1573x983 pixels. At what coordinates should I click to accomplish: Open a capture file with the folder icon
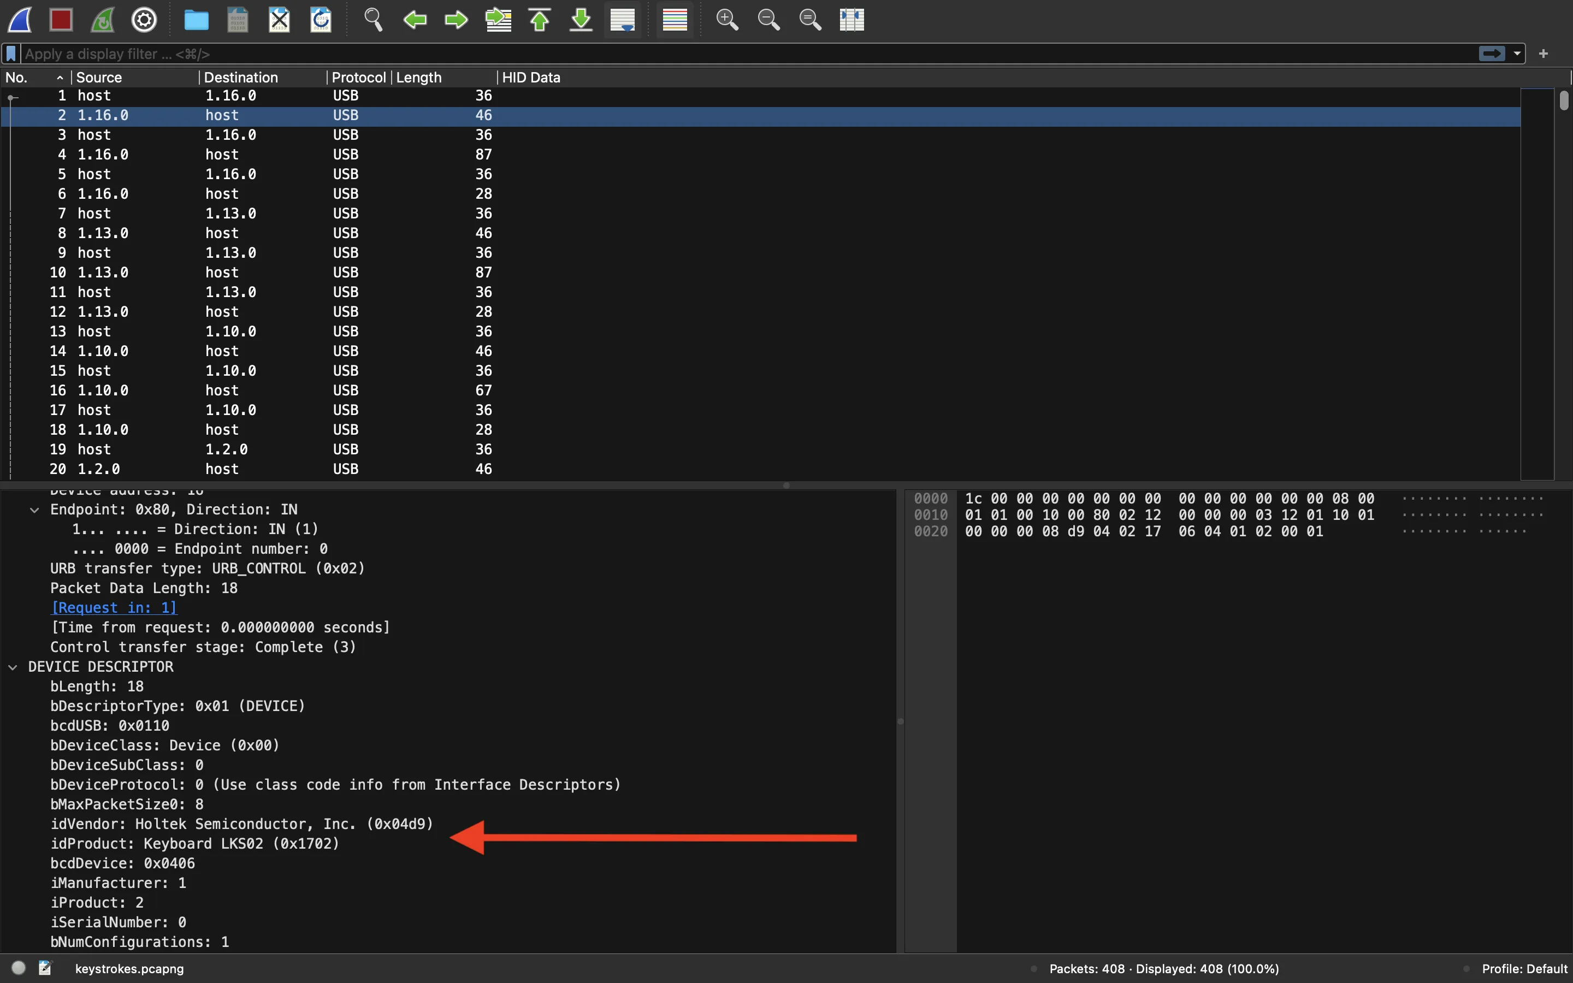tap(196, 20)
